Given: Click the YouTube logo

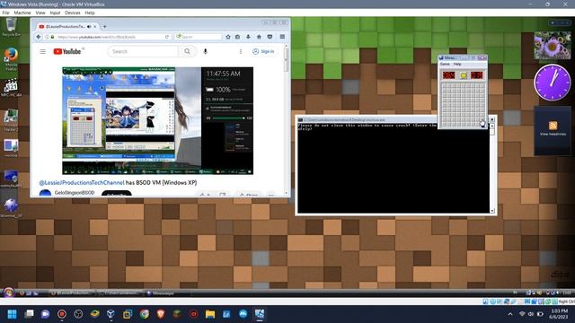Looking at the screenshot, I should point(67,52).
